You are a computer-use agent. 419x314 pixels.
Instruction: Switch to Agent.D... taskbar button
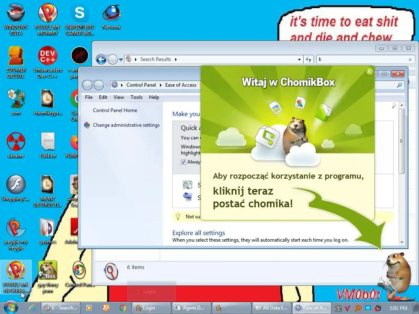[191, 308]
